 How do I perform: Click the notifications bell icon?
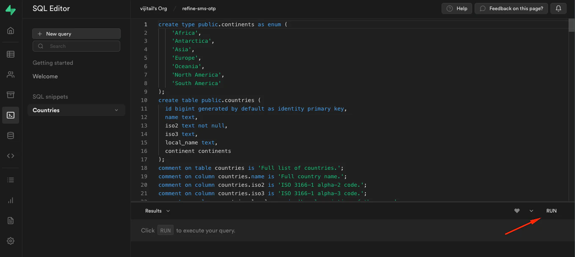(x=558, y=8)
